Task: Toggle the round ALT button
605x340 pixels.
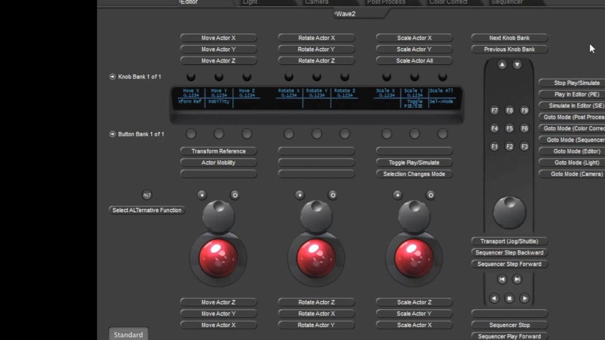Action: click(147, 195)
